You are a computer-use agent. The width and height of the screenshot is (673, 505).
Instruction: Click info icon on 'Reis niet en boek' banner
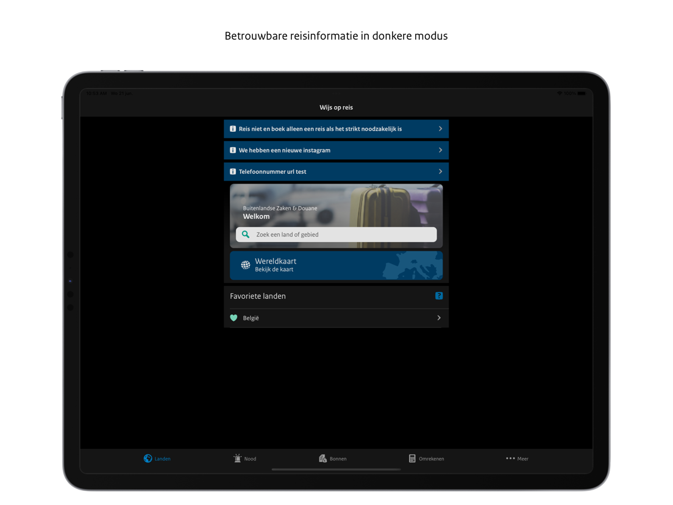[233, 129]
